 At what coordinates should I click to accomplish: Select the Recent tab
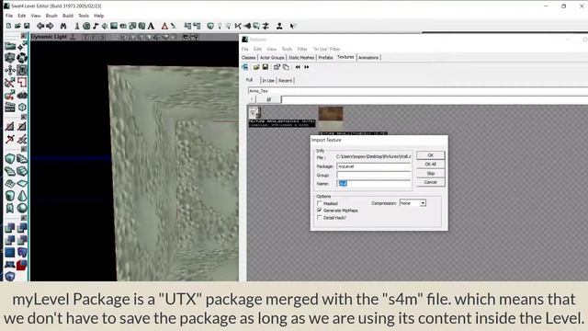tap(285, 81)
